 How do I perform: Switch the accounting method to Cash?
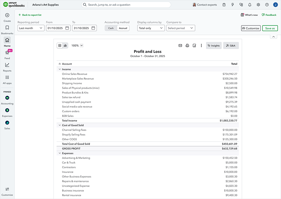tap(111, 28)
